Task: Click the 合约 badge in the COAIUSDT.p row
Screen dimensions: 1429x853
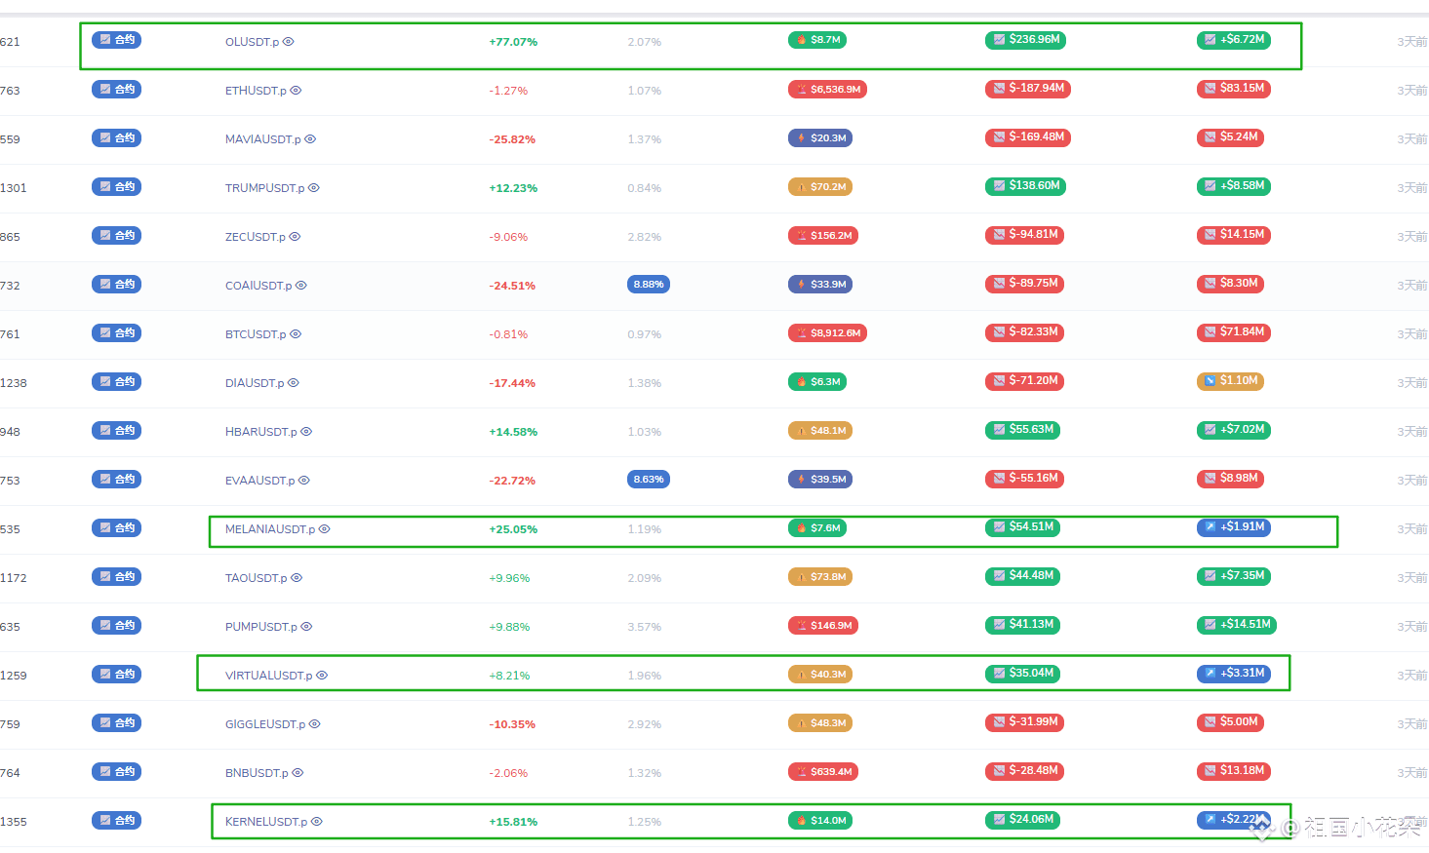Action: click(x=116, y=284)
